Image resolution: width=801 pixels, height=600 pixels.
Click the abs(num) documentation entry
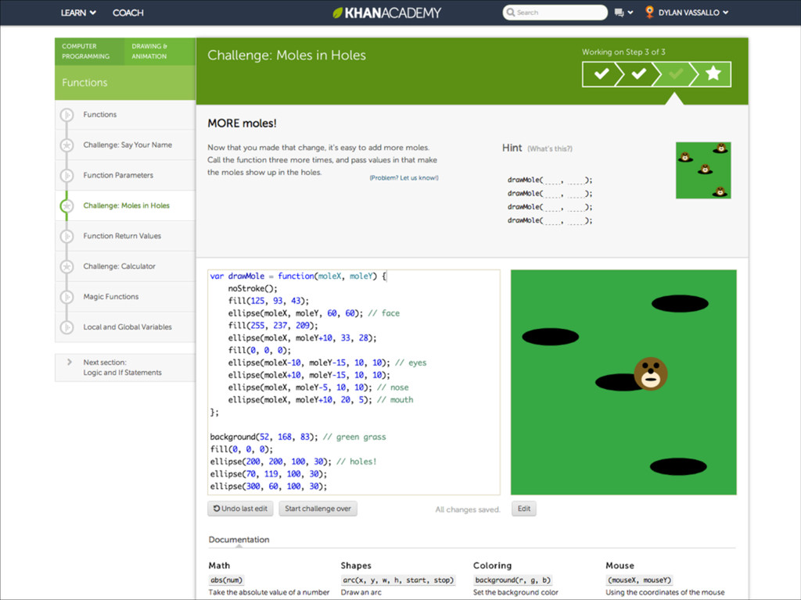(x=226, y=580)
